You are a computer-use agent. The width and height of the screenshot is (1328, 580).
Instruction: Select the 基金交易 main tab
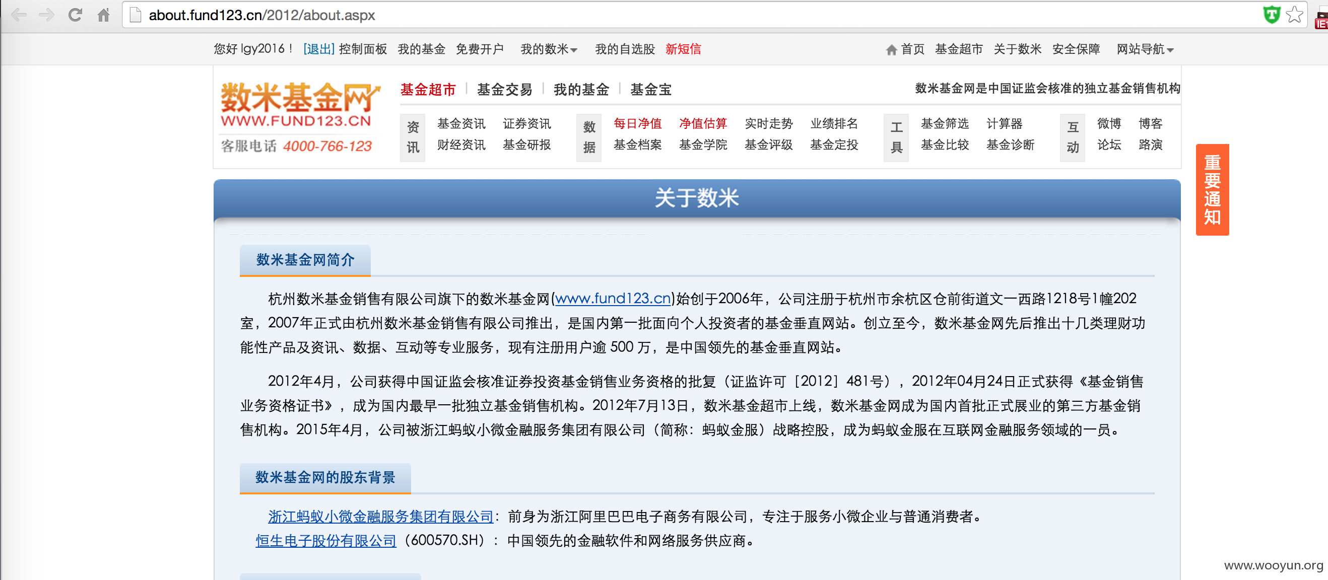pos(505,90)
